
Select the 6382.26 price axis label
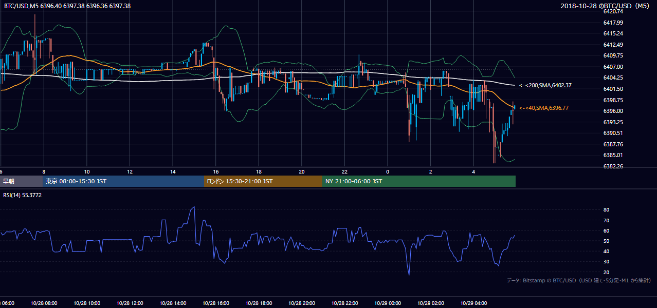pyautogui.click(x=613, y=166)
